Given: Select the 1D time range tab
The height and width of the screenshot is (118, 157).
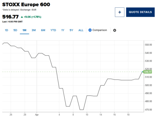Looking at the screenshot, I should (x=7, y=30).
